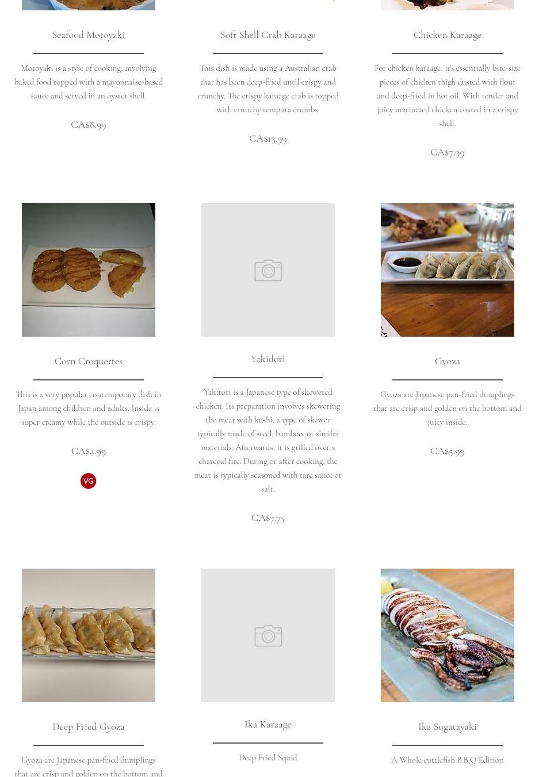Select the Seafood Motoyaki title

[89, 35]
